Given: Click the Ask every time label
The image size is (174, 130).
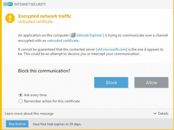Looking at the screenshot, I should click(x=35, y=95).
